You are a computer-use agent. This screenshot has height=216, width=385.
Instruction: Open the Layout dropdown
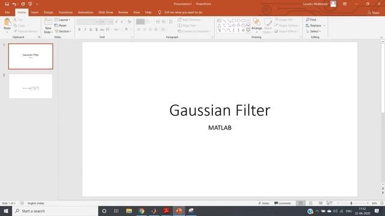[63, 20]
